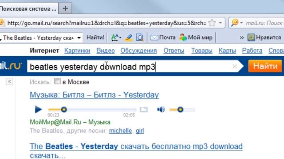284x159 pixels.
Task: Click the orange Найти button
Action: [x=265, y=66]
